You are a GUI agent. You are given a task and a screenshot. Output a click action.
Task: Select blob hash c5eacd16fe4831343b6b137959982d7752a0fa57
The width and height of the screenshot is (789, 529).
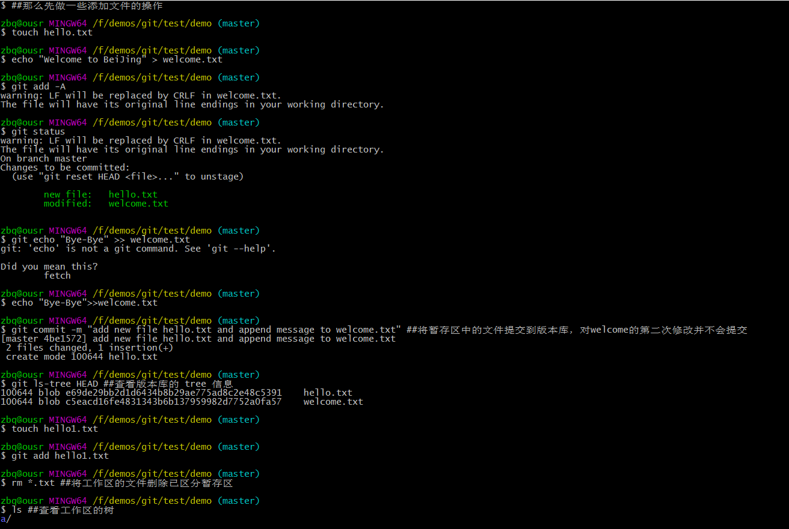click(x=174, y=402)
